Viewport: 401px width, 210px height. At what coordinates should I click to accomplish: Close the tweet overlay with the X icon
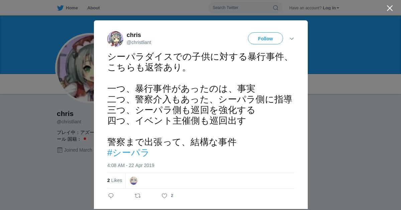click(x=390, y=8)
